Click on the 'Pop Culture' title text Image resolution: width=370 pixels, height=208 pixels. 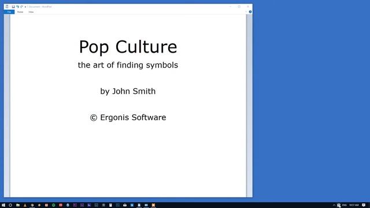click(128, 47)
